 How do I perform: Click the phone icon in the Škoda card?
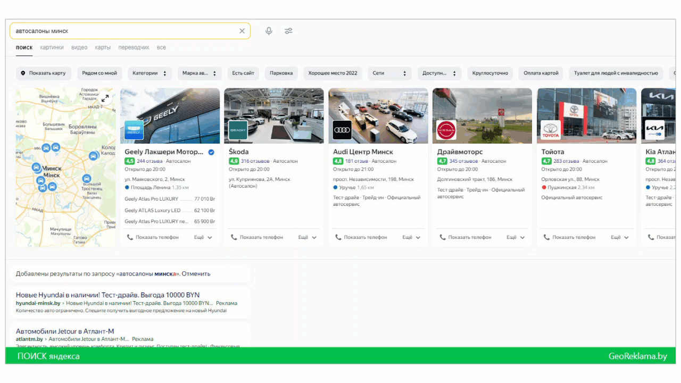tap(234, 237)
